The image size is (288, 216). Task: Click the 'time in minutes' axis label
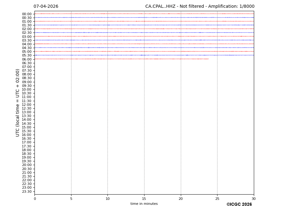point(144,204)
